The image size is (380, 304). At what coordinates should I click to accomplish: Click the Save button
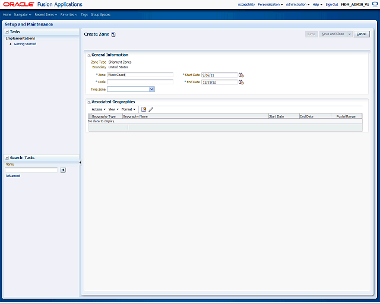pos(311,34)
